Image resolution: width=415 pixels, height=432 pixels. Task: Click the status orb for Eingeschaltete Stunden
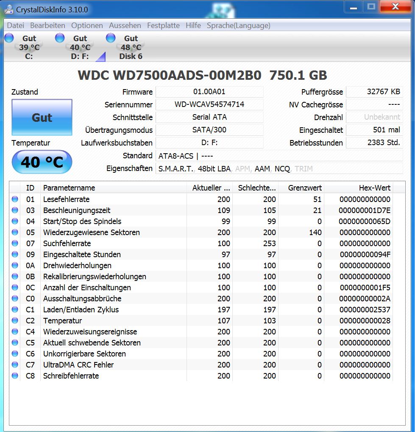coord(15,254)
